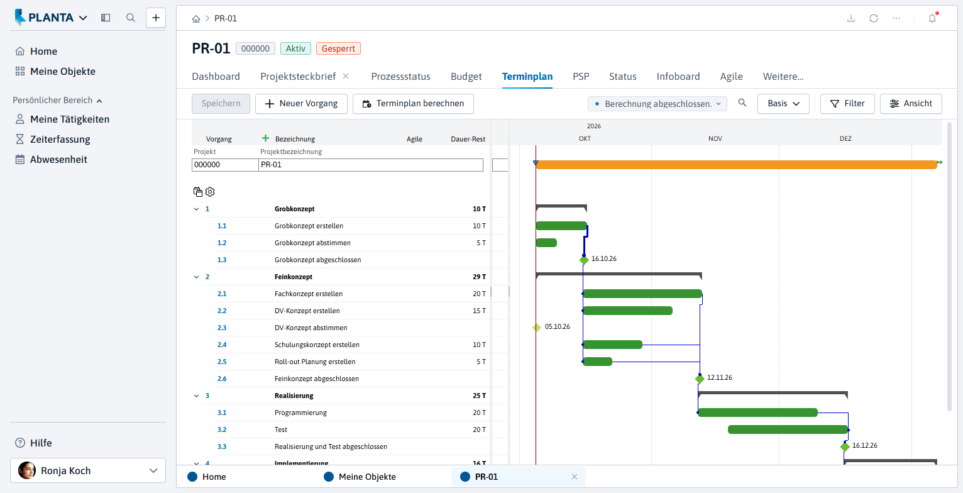Open the PSP tab
The width and height of the screenshot is (963, 493).
point(581,77)
